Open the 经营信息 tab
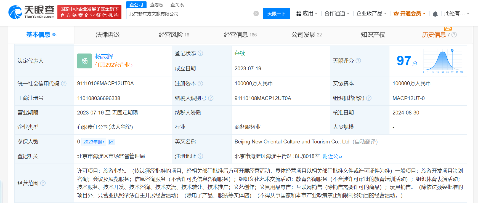Screen dimensions: 478x203 (240, 35)
